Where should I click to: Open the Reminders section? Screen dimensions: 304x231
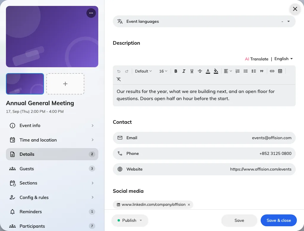click(52, 212)
